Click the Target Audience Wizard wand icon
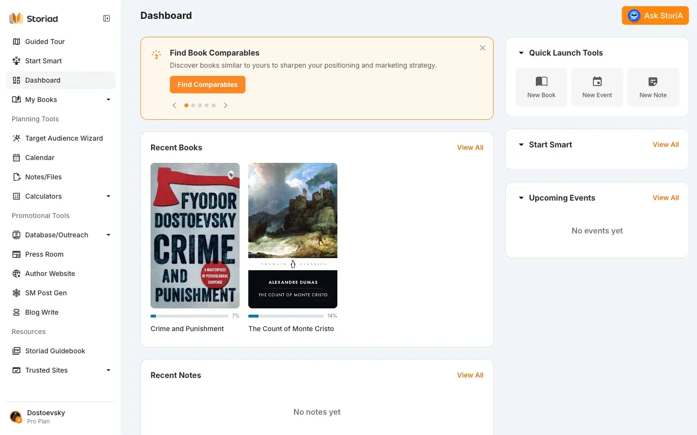This screenshot has width=697, height=435. point(16,138)
